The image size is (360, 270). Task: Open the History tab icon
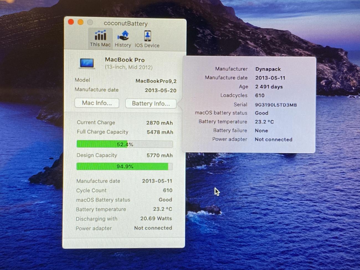123,39
